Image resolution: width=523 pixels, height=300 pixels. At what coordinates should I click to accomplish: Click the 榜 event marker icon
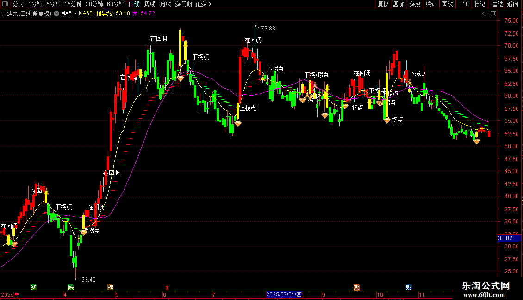coord(111,288)
